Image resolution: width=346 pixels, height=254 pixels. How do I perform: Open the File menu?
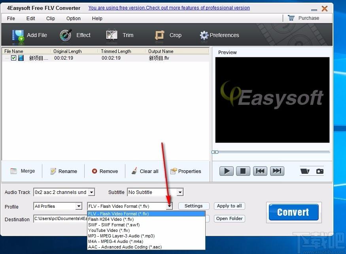tap(11, 18)
